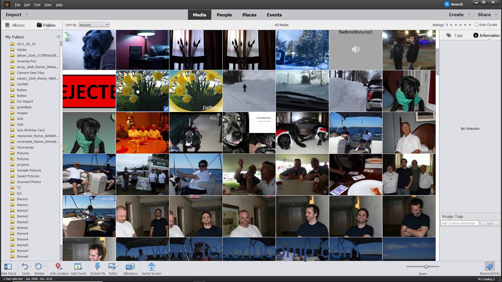Click the BedtimeStory.mp3 speaker icon
This screenshot has width=502, height=282.
(x=355, y=49)
